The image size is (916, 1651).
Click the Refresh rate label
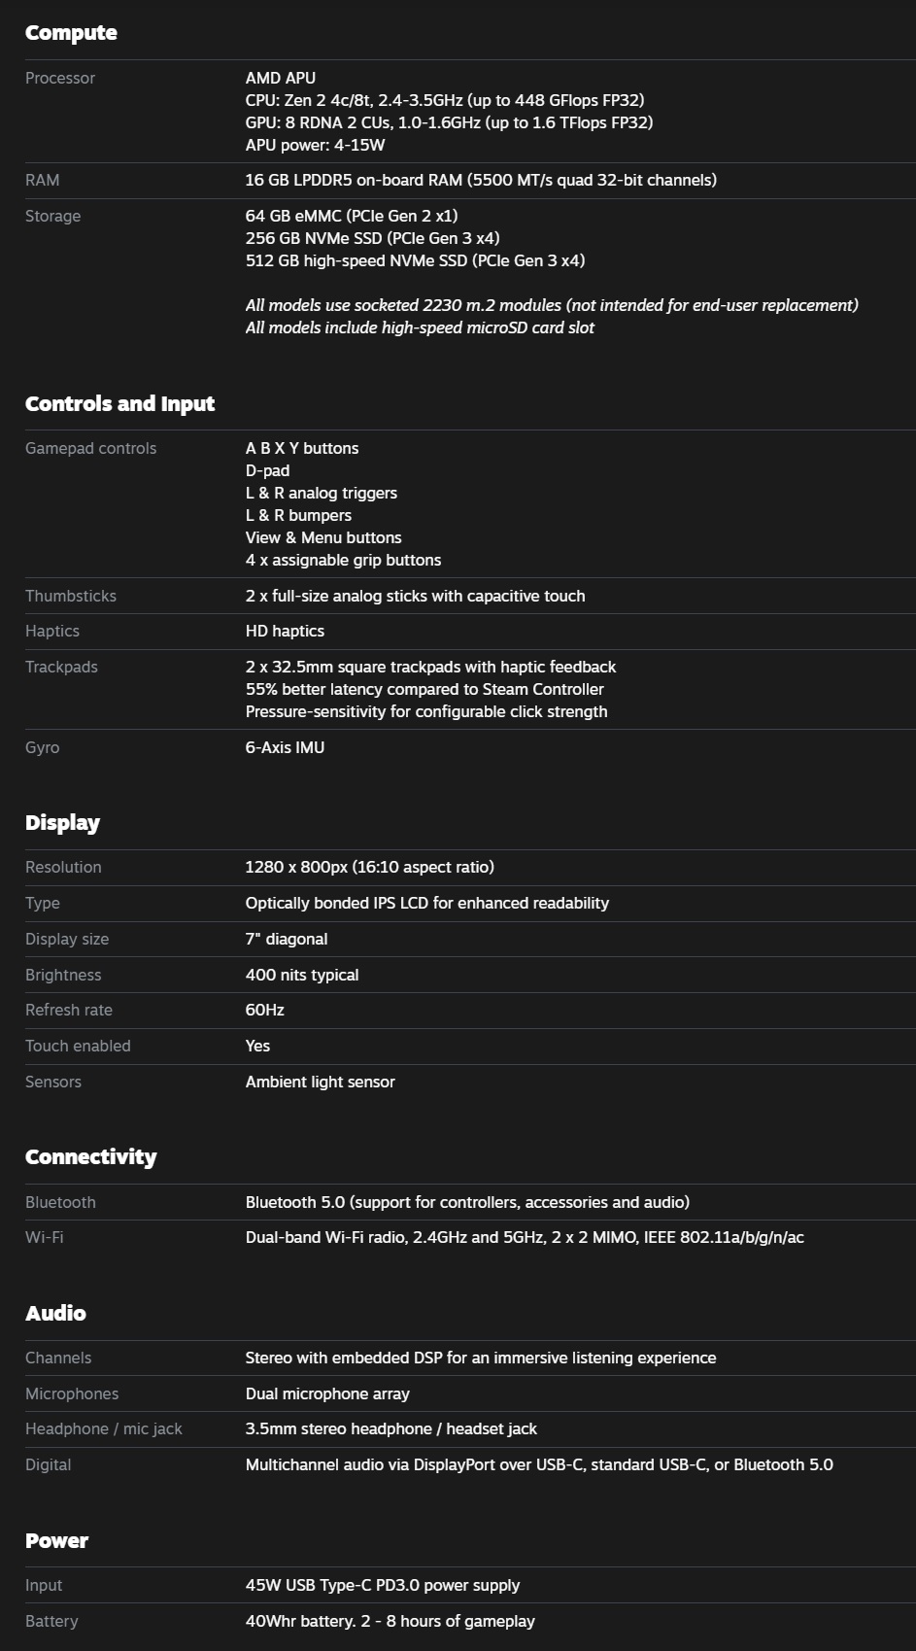[x=69, y=1011]
